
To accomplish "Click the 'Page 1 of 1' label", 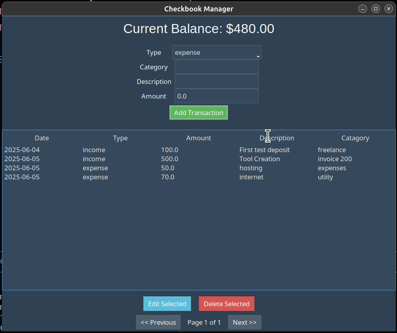I will coord(204,322).
